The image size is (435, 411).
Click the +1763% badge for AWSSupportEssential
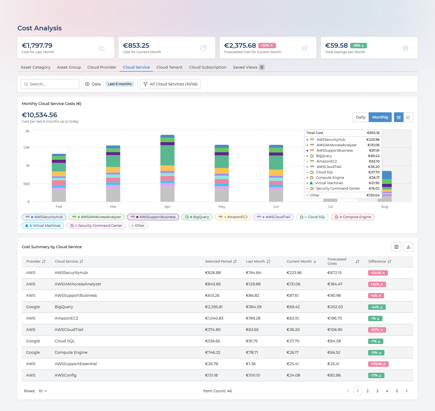(x=378, y=364)
